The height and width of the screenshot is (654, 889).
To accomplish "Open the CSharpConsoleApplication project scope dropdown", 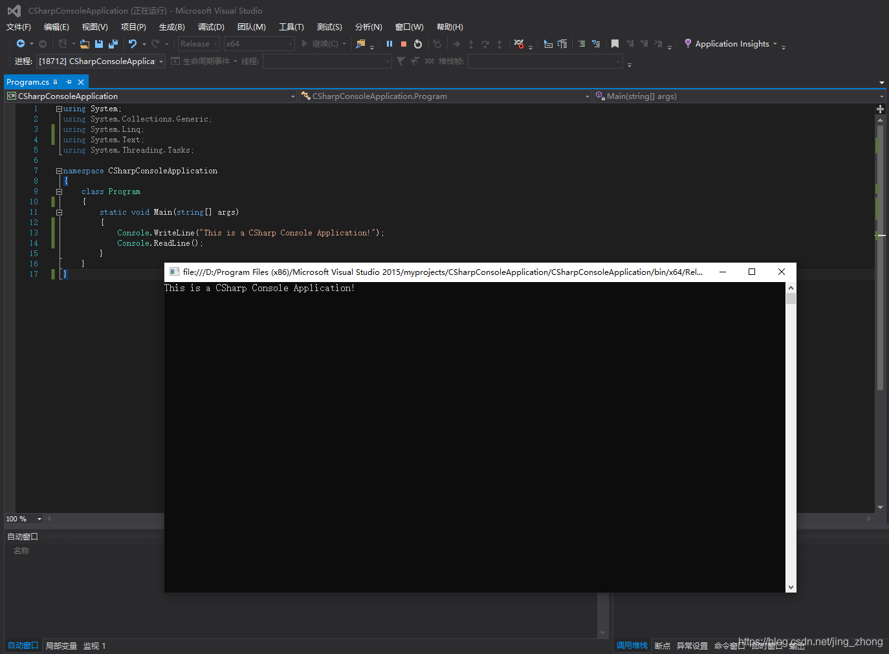I will [151, 96].
